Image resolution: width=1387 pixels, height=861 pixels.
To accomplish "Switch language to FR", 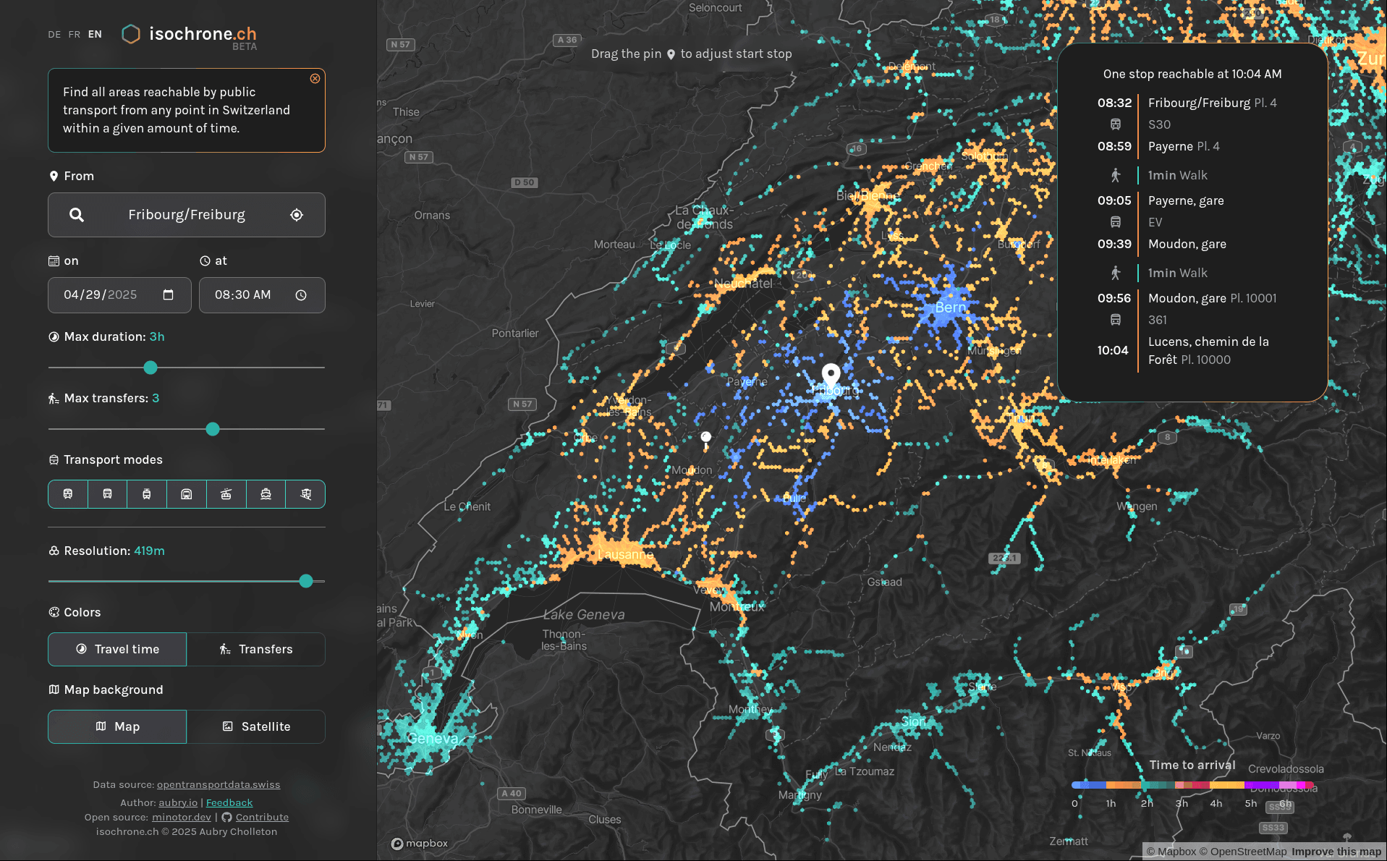I will [x=75, y=35].
